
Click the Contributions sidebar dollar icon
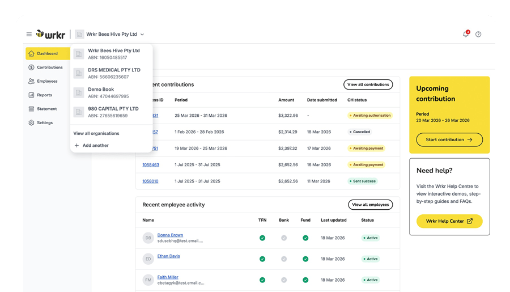point(31,67)
